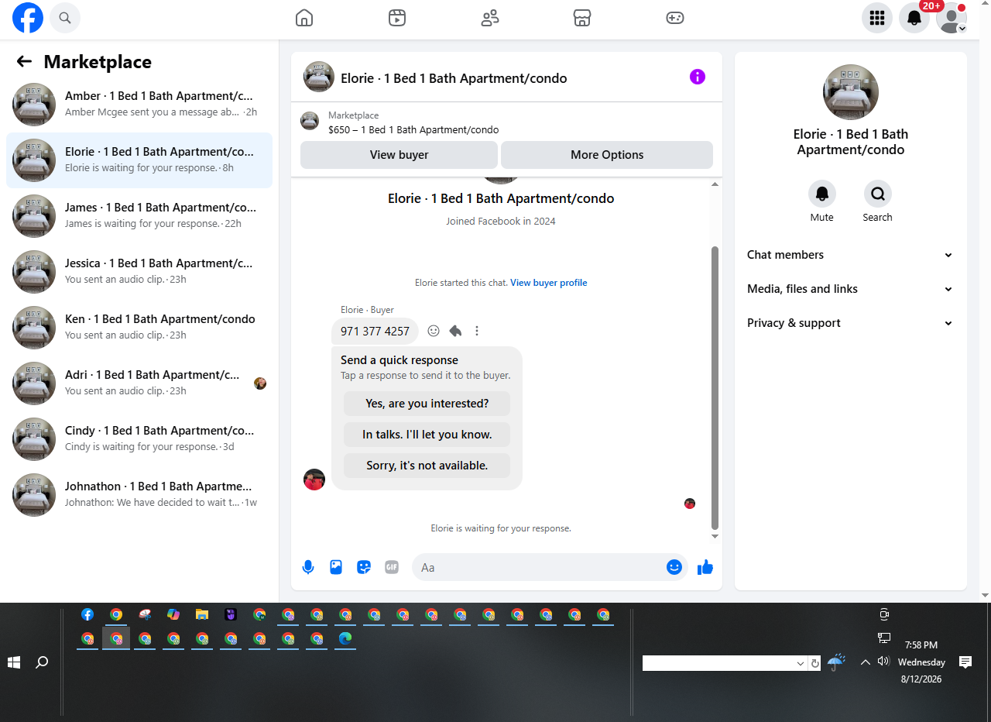Image resolution: width=991 pixels, height=722 pixels.
Task: React to the 971 377 4257 message
Action: point(434,331)
